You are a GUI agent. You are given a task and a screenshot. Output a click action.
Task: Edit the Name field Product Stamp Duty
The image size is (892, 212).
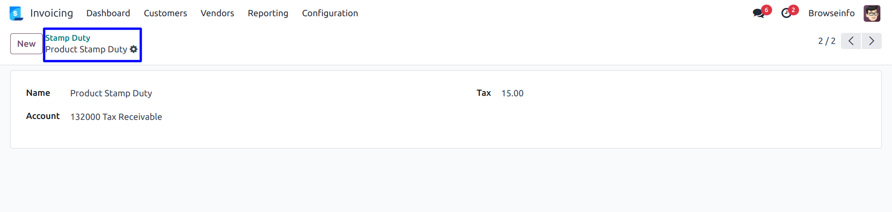click(111, 94)
